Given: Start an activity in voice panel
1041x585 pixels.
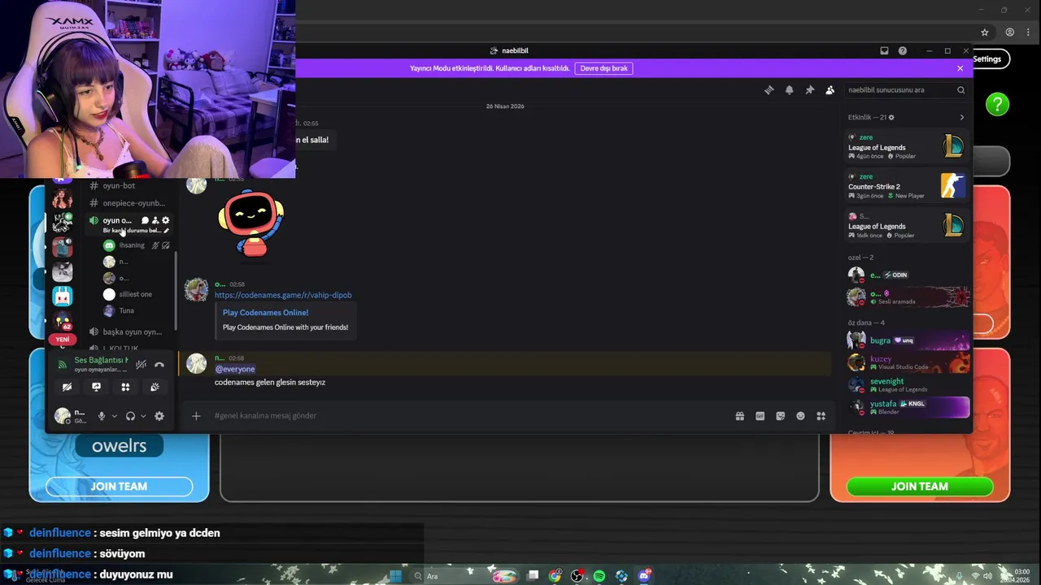Looking at the screenshot, I should (125, 388).
